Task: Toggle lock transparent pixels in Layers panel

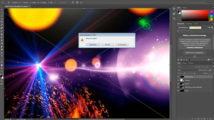Action: coord(185,73)
